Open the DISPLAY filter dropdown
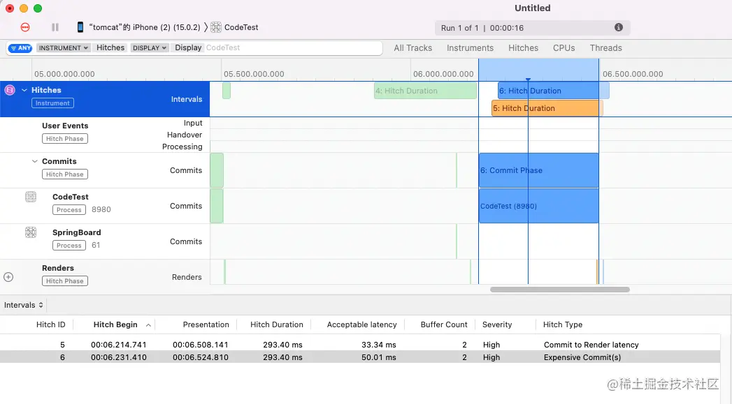The image size is (732, 404). tap(150, 48)
